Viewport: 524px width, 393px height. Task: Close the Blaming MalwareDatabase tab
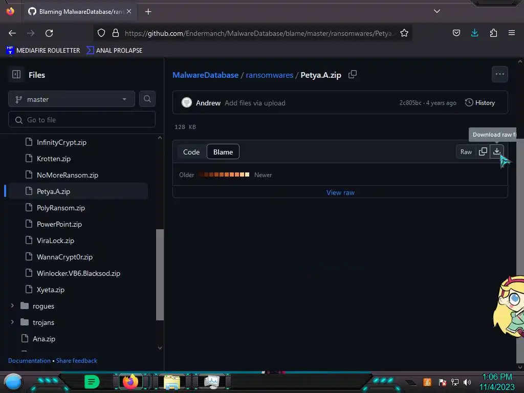point(129,11)
